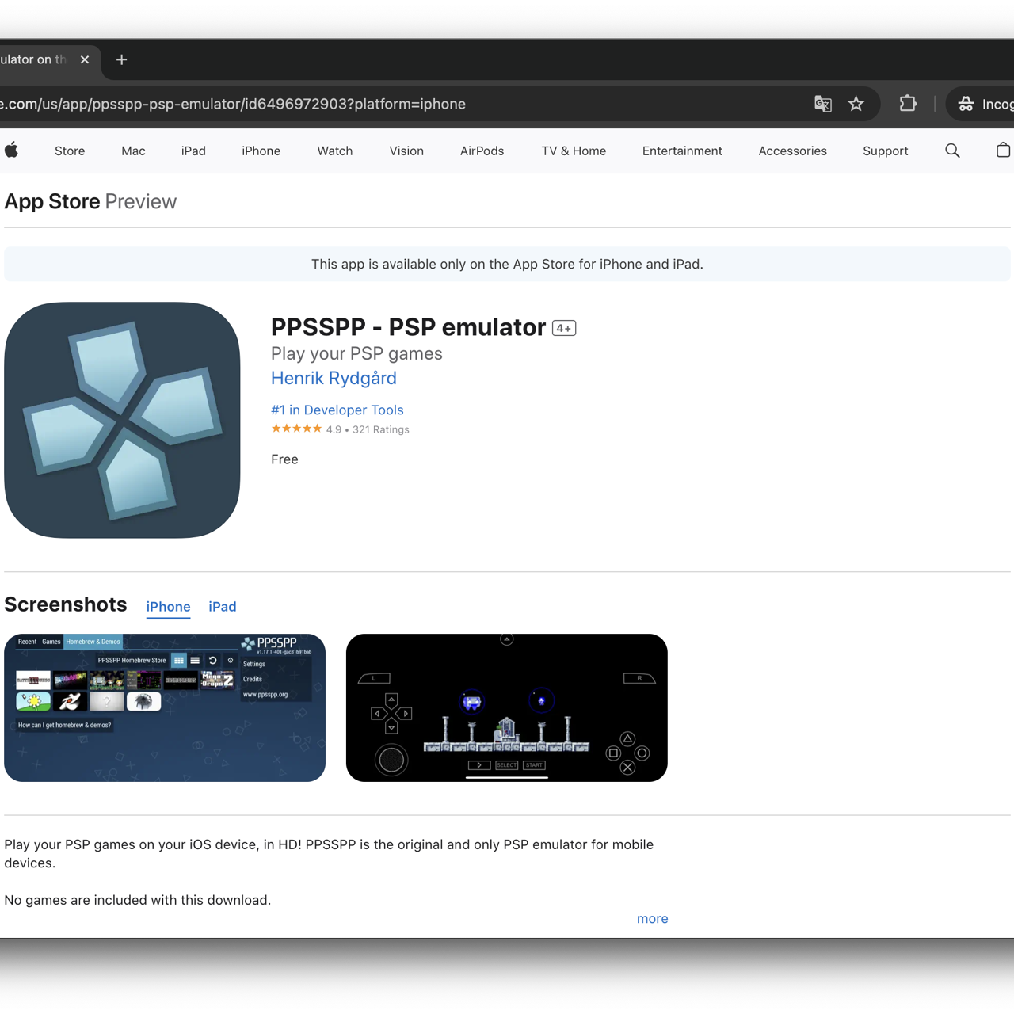Click the Incognito indicator icon
Viewport: 1014px width, 1014px height.
tap(966, 104)
